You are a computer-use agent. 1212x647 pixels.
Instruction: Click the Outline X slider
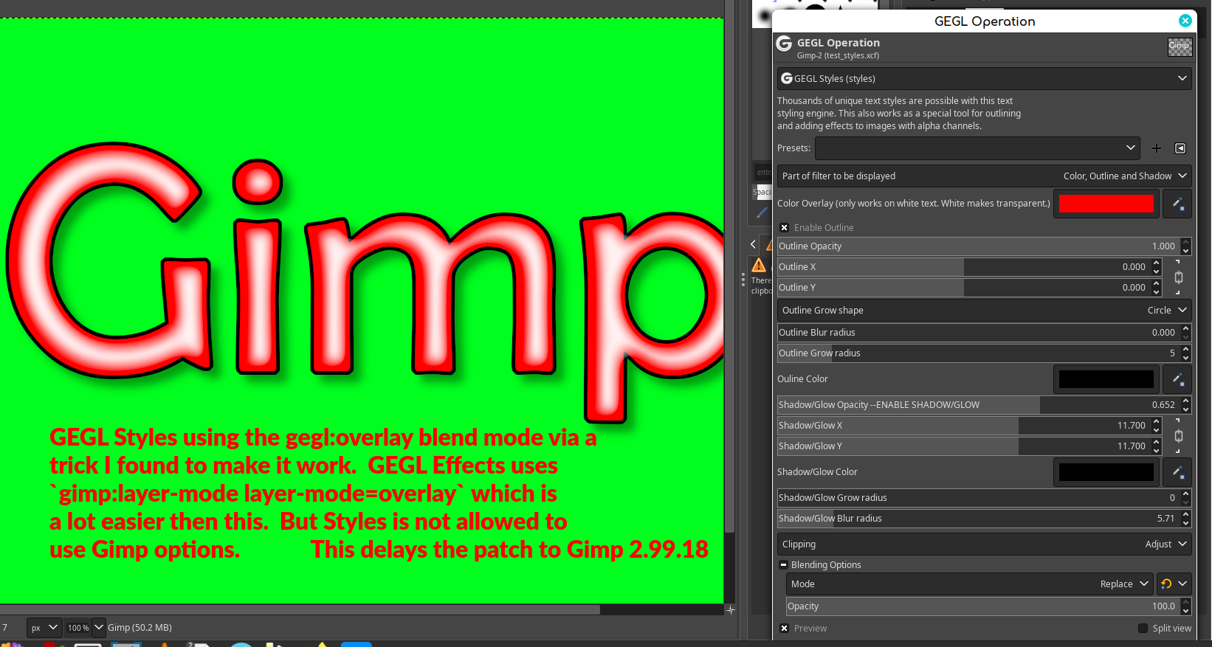coord(964,267)
